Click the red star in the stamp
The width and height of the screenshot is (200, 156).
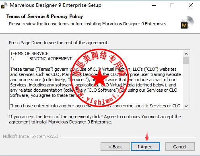99,78
